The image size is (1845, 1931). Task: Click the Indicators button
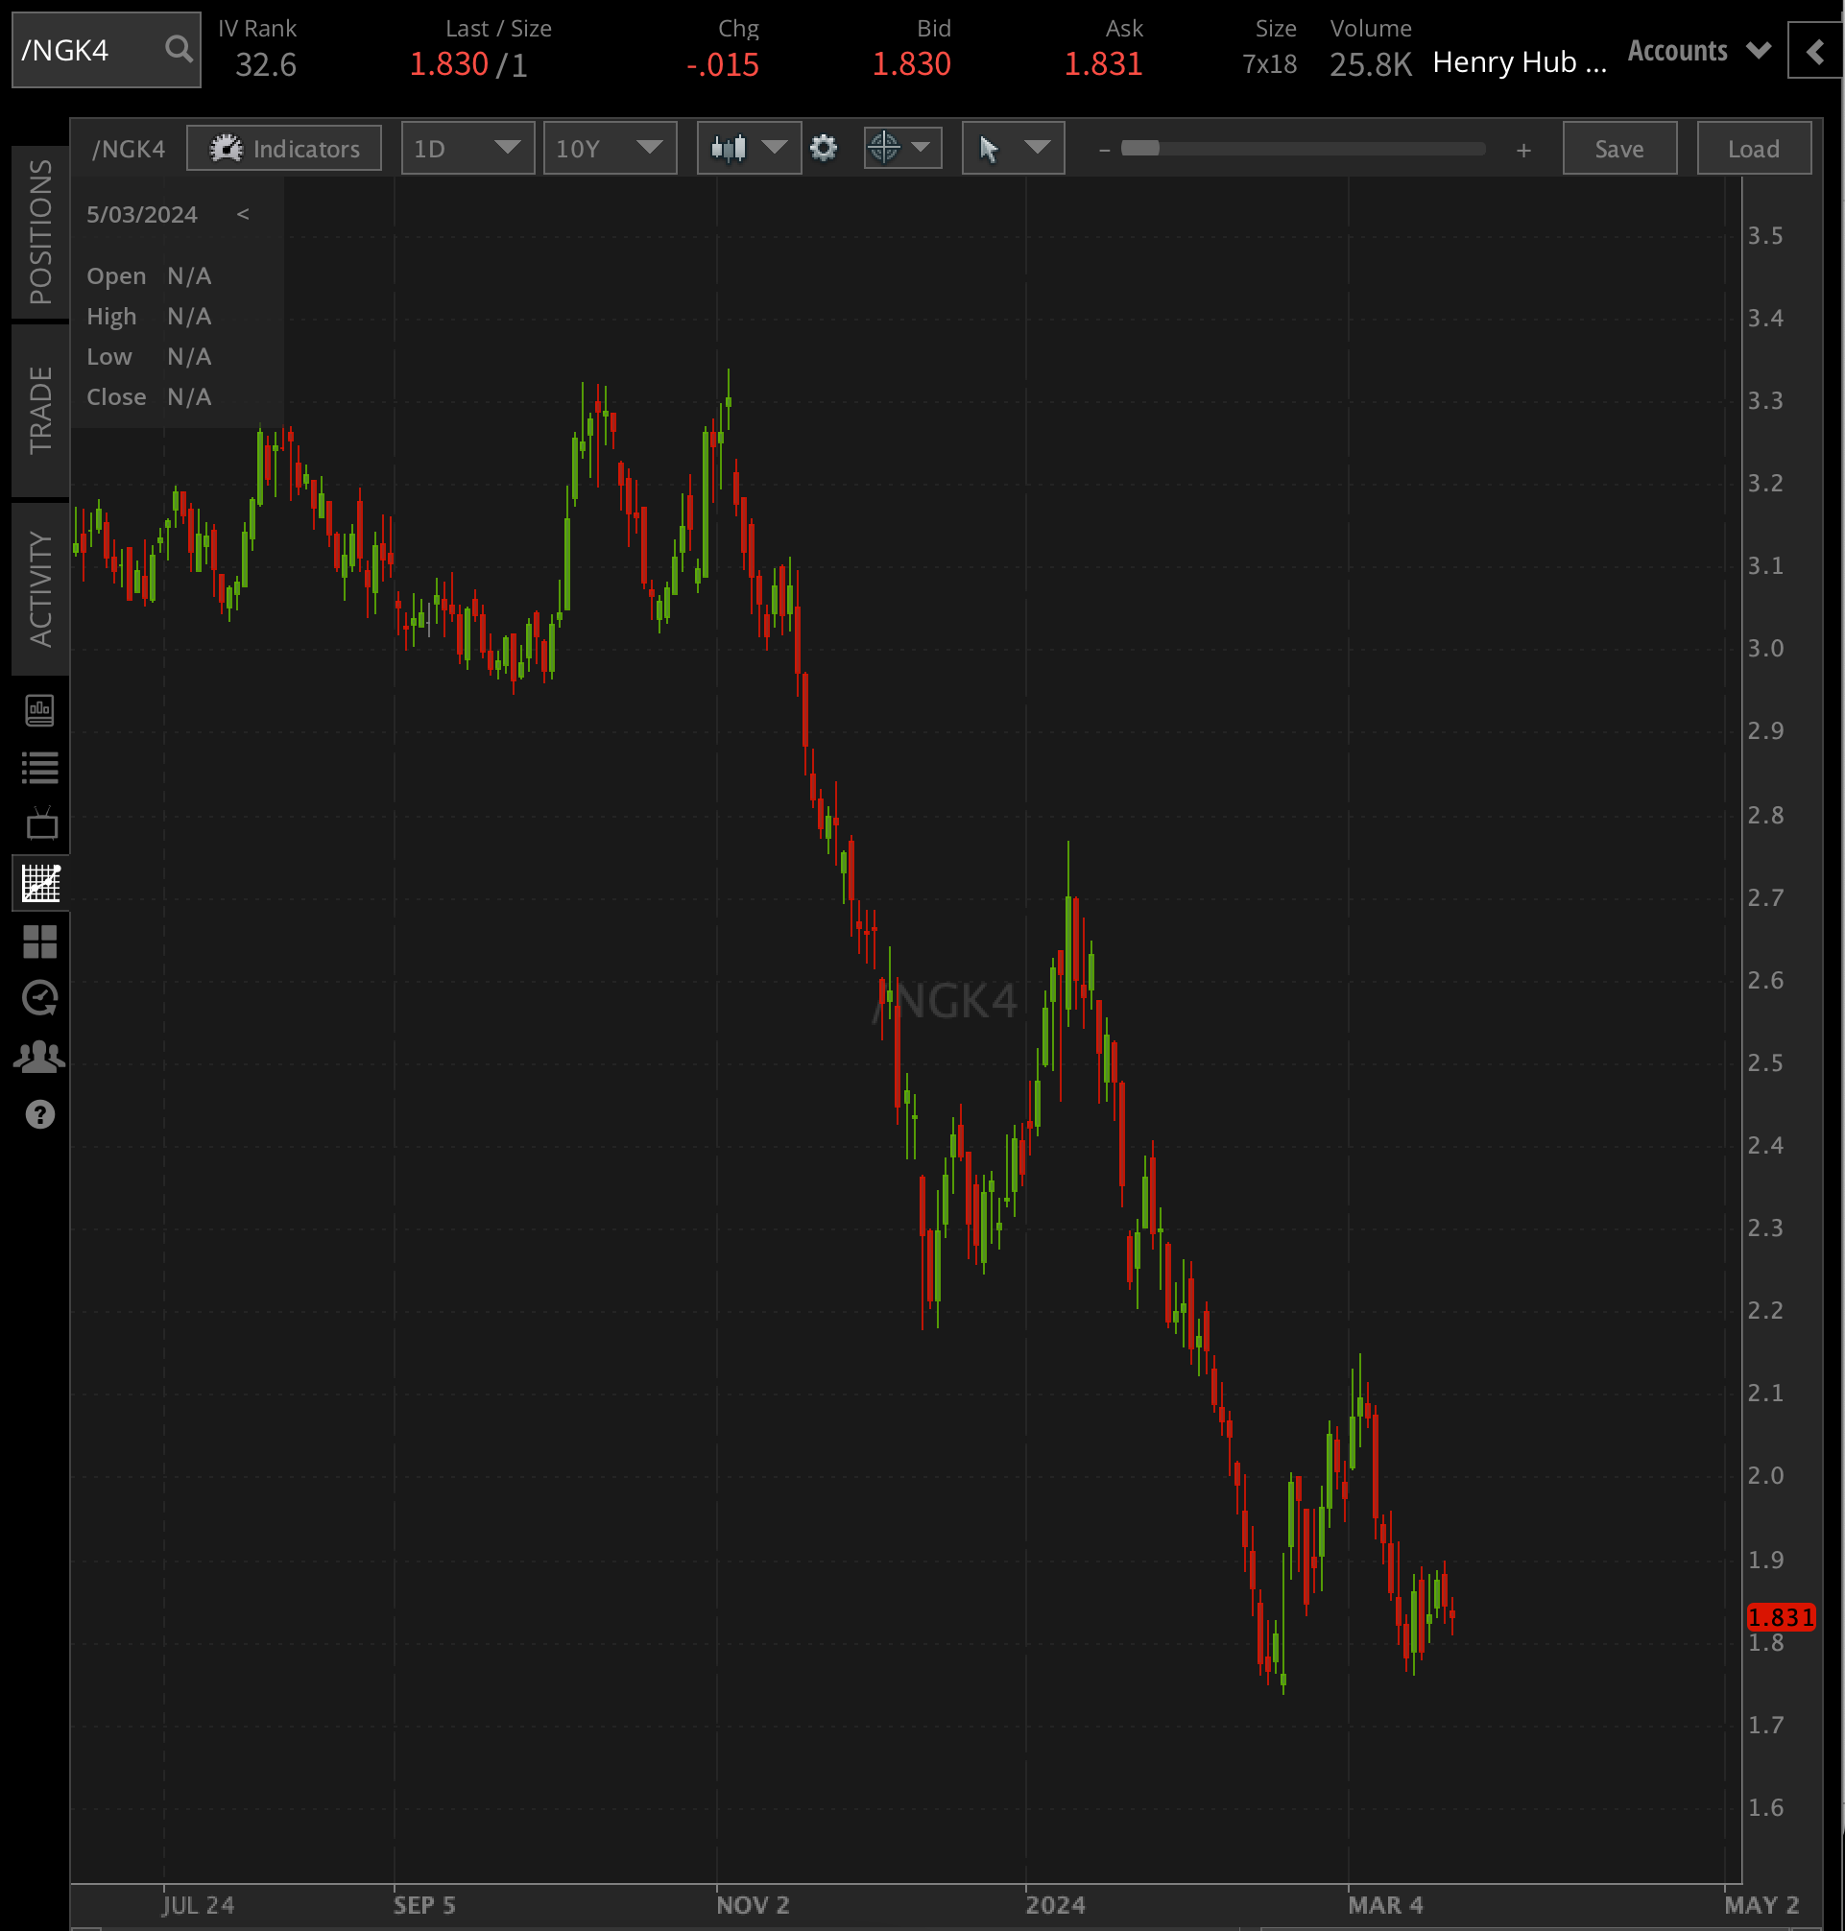(284, 149)
